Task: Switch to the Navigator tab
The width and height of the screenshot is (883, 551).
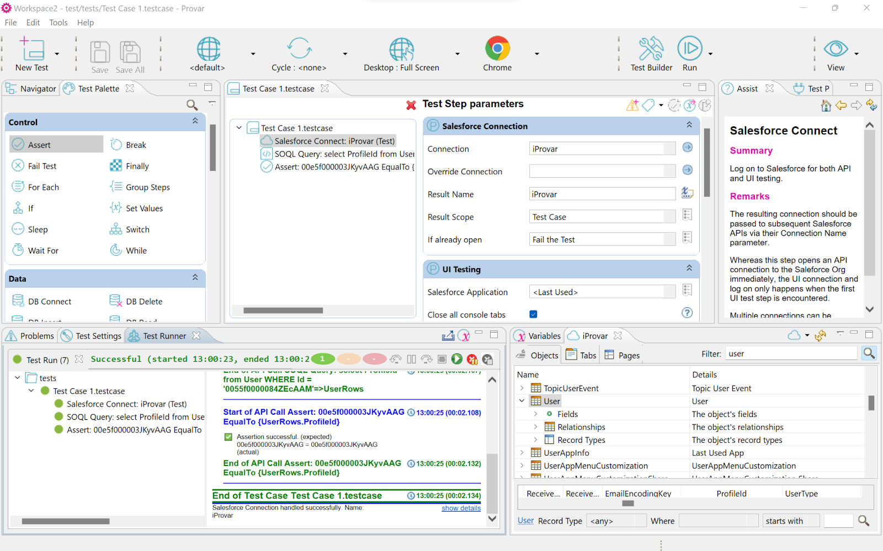Action: pyautogui.click(x=31, y=88)
